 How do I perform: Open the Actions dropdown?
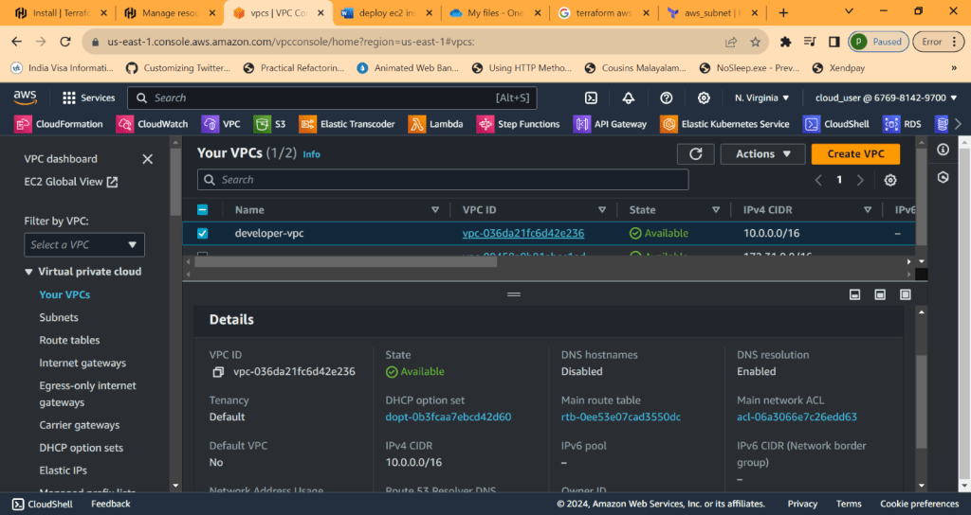click(x=762, y=154)
